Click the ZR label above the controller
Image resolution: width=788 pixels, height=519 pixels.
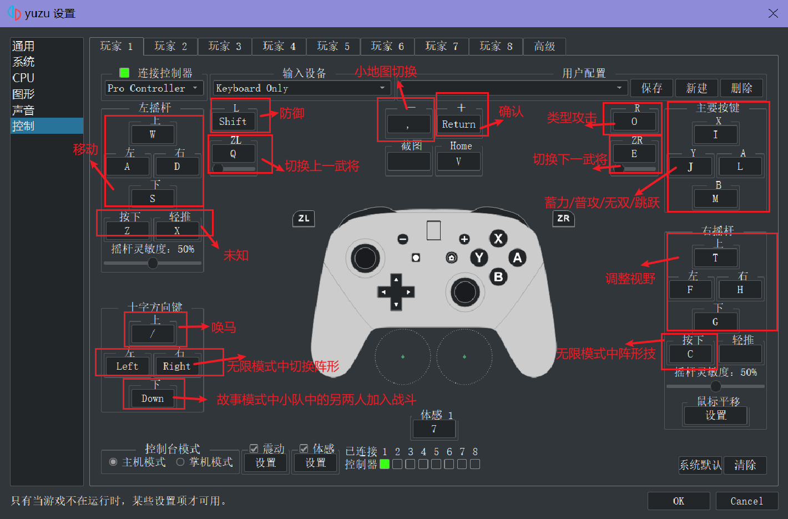(x=563, y=218)
